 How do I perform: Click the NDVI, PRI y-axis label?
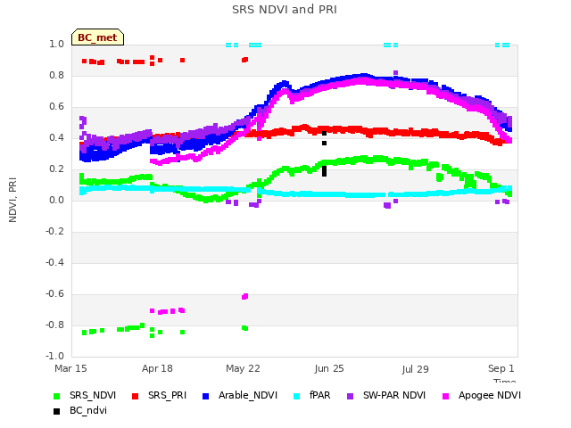pos(12,200)
